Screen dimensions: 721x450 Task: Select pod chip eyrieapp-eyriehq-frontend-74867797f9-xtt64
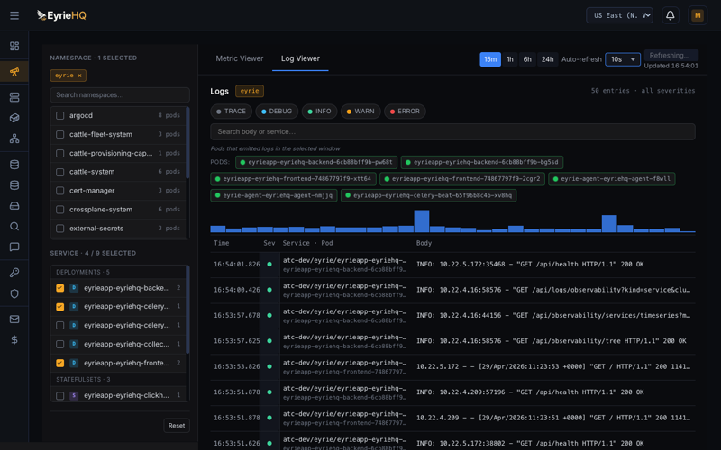293,178
